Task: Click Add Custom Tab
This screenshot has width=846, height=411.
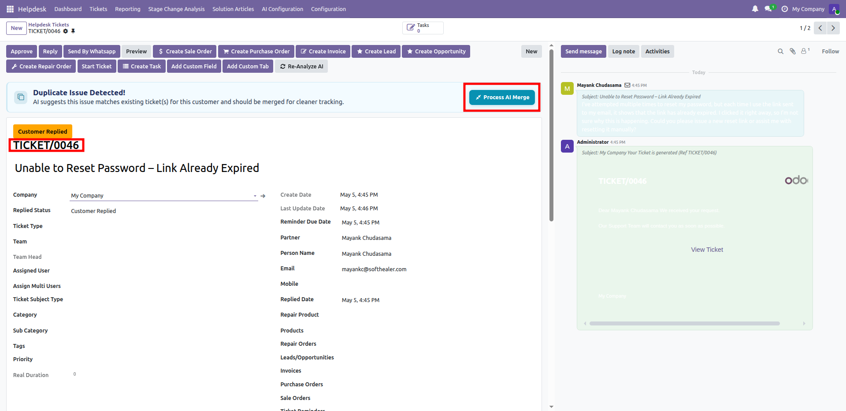Action: click(x=248, y=67)
